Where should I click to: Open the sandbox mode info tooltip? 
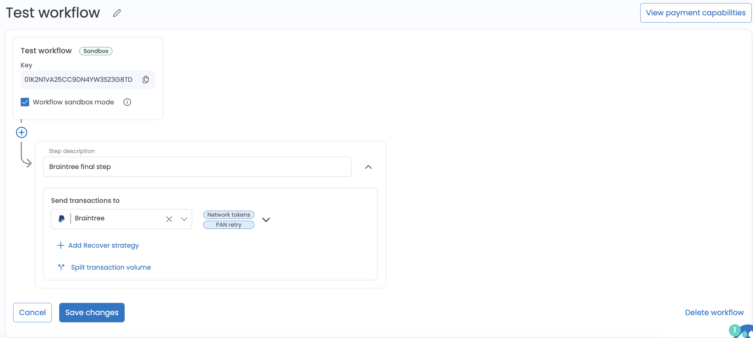(x=127, y=102)
